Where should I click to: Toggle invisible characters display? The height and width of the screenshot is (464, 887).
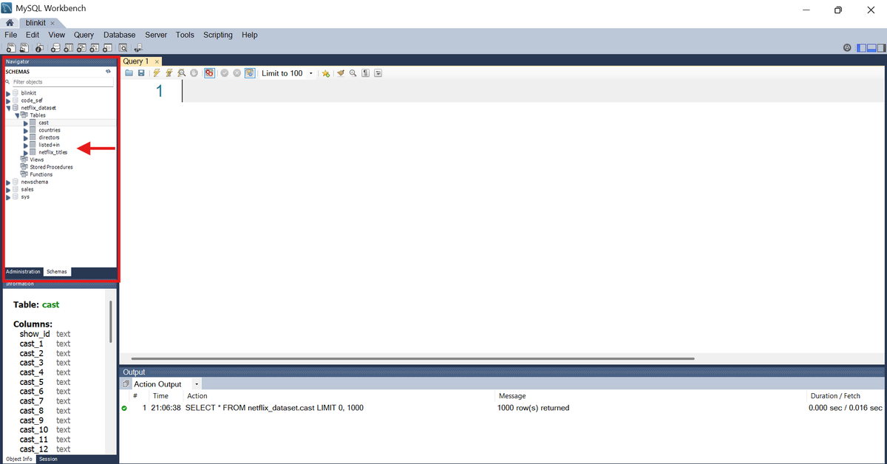click(365, 73)
